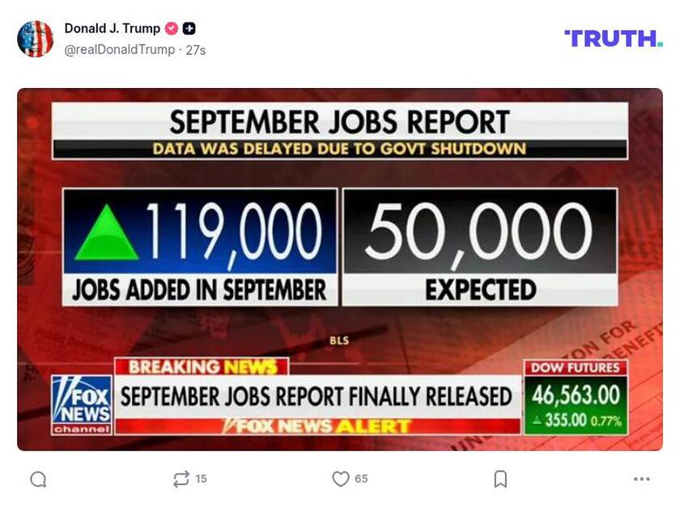
Task: Open the @realDonaldTrump handle link
Action: (119, 50)
